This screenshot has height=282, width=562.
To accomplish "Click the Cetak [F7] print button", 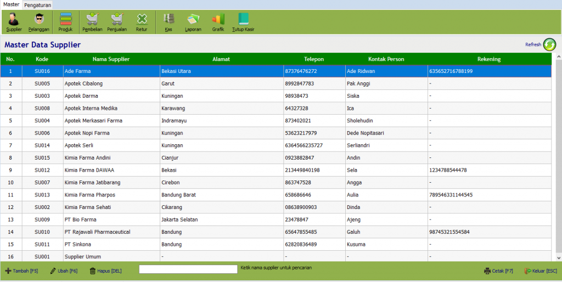I will (x=498, y=271).
